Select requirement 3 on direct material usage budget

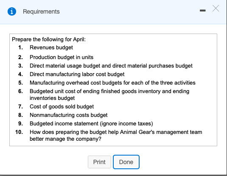(x=111, y=66)
